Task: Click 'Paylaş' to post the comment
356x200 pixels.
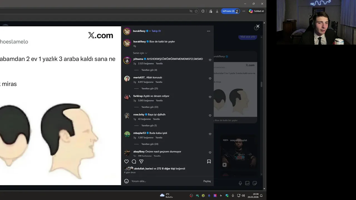Action: point(207,181)
